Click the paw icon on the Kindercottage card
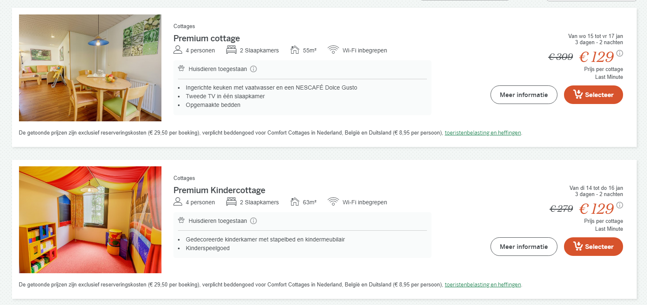The height and width of the screenshot is (305, 647). 181,220
